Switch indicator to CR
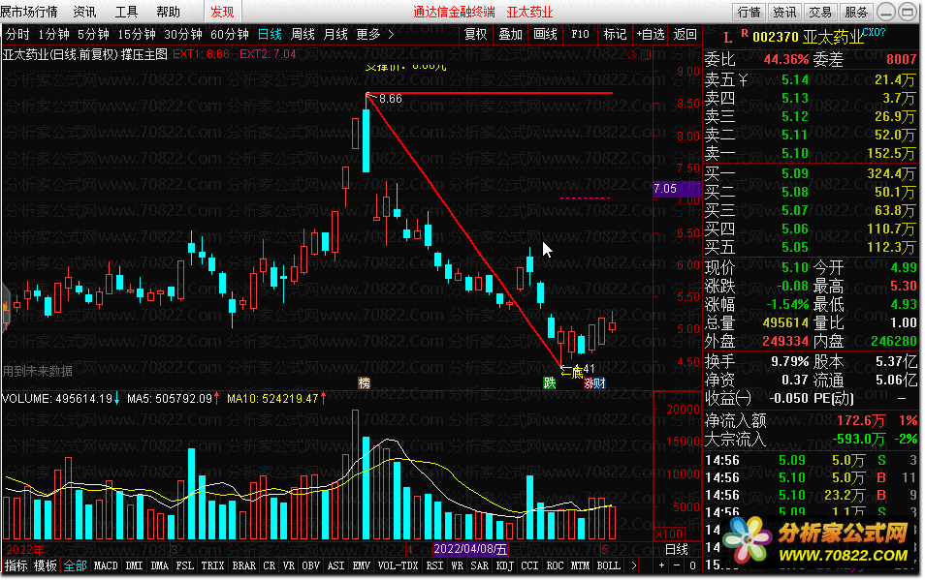The width and height of the screenshot is (925, 580). click(269, 565)
